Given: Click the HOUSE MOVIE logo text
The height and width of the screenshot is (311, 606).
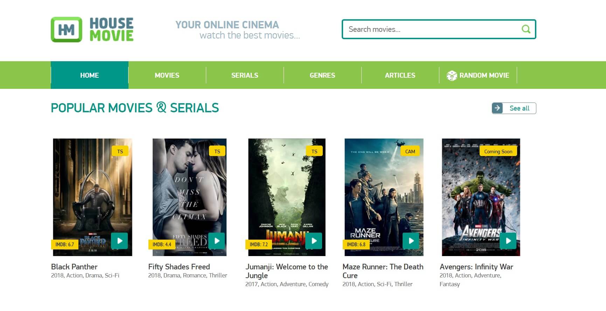Looking at the screenshot, I should click(111, 30).
